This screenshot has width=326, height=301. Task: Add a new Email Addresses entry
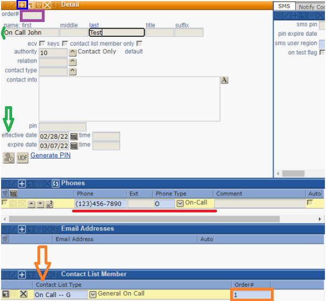click(x=22, y=229)
